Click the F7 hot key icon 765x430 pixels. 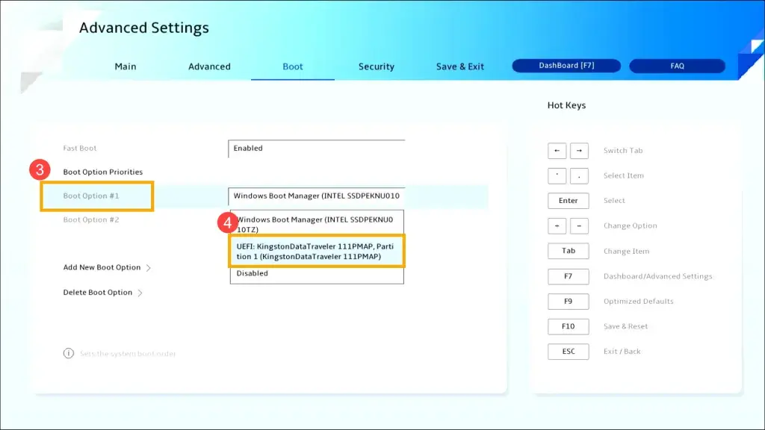point(568,276)
